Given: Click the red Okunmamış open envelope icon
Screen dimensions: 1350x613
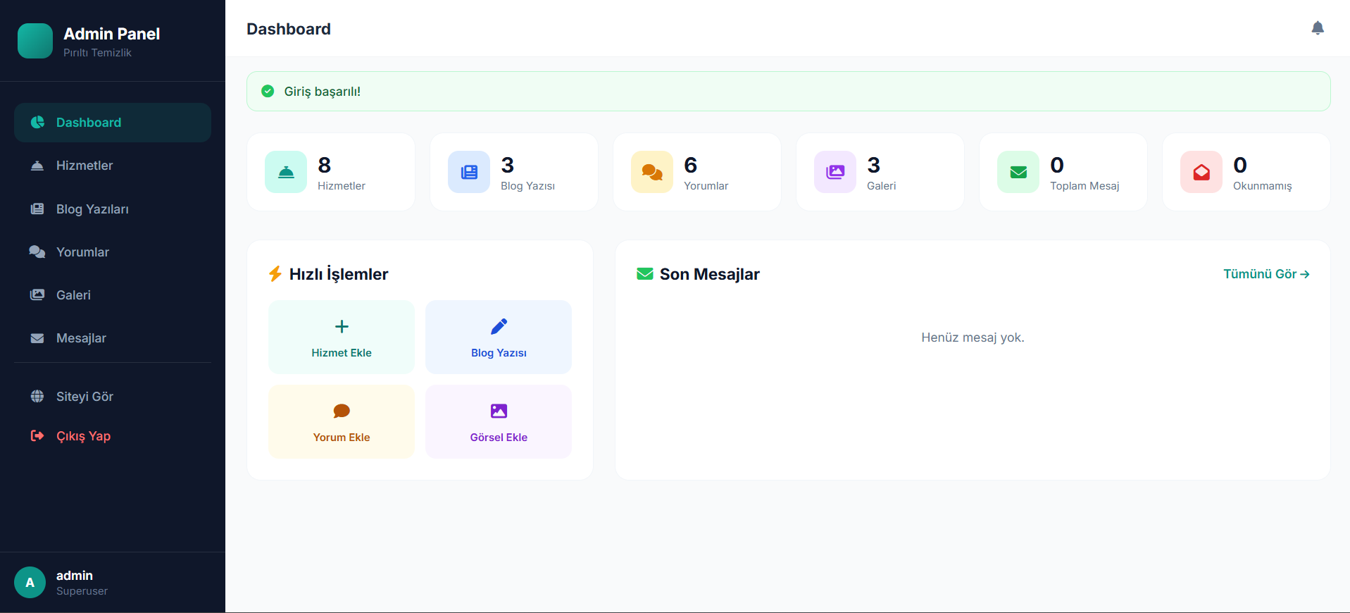Looking at the screenshot, I should [x=1201, y=172].
